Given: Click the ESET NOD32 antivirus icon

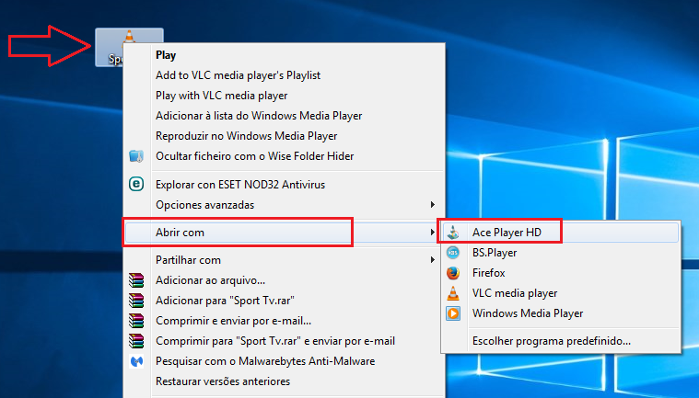Looking at the screenshot, I should coord(136,184).
